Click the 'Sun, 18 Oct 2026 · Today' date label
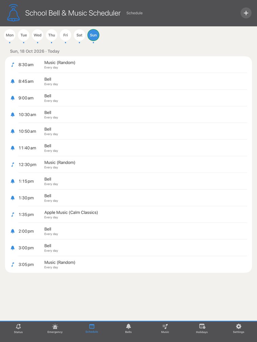The height and width of the screenshot is (342, 257). (35, 51)
